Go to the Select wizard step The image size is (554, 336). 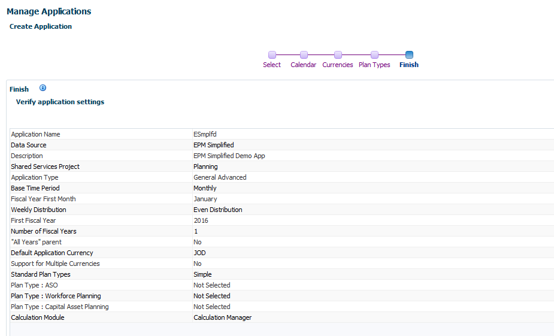tap(272, 65)
